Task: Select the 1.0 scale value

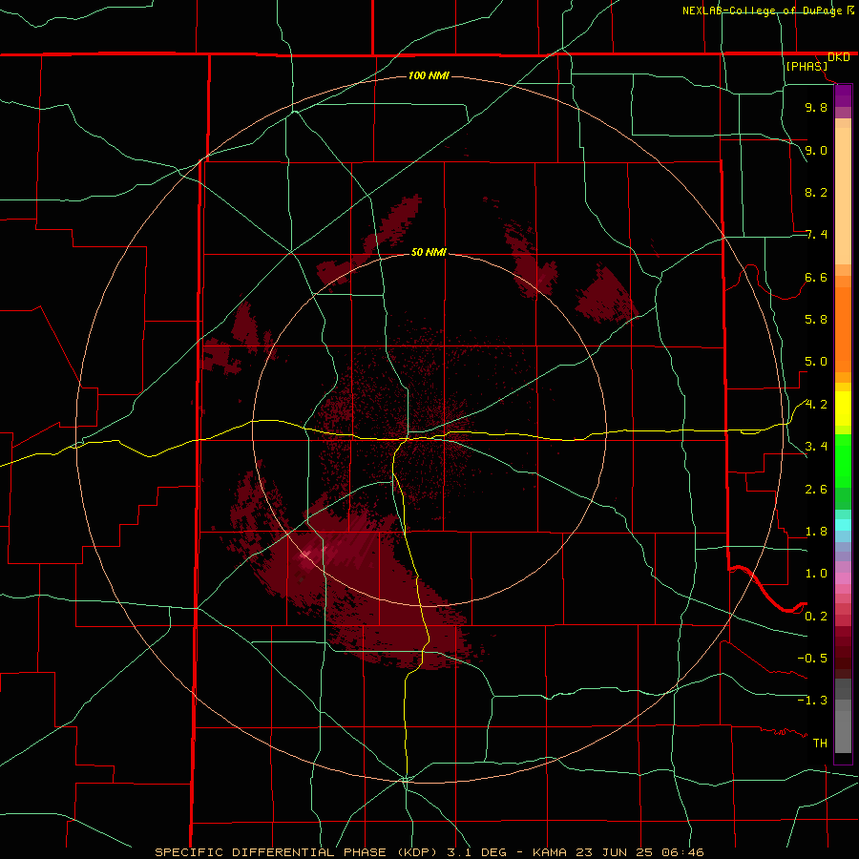Action: (816, 574)
